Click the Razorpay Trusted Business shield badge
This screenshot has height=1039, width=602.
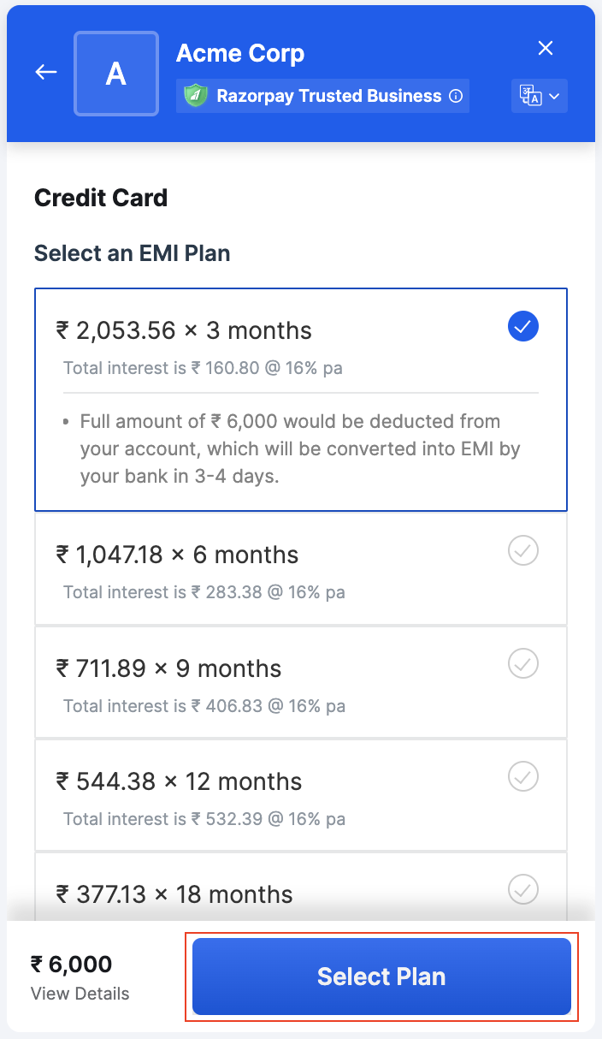[194, 96]
